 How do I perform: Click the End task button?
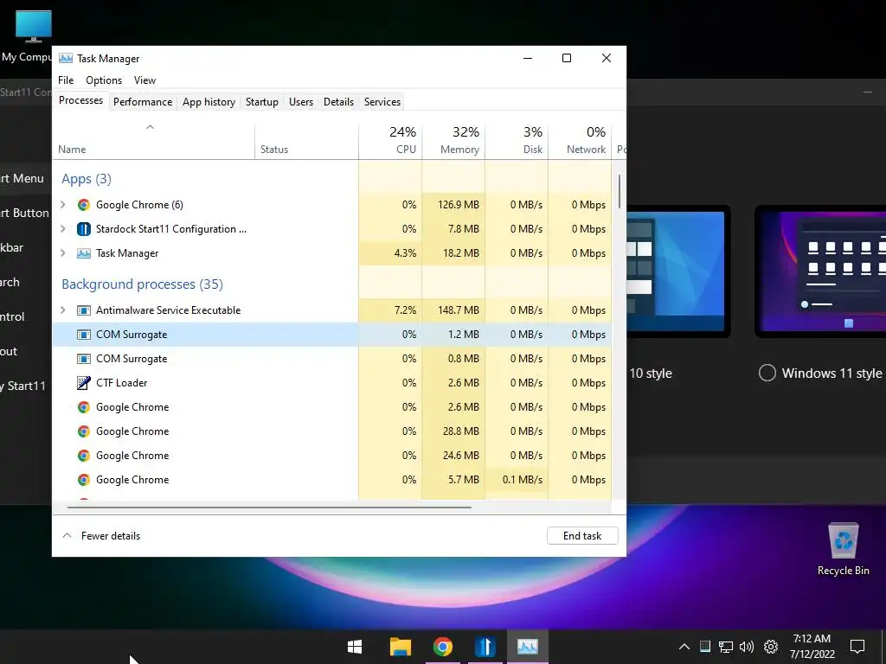pos(582,536)
